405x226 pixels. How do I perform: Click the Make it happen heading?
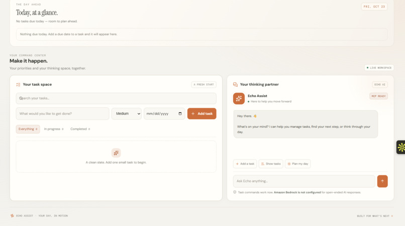29,61
